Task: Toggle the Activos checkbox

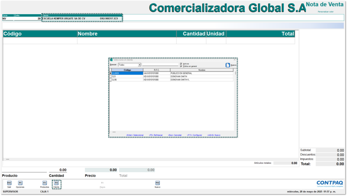Action: pos(181,63)
